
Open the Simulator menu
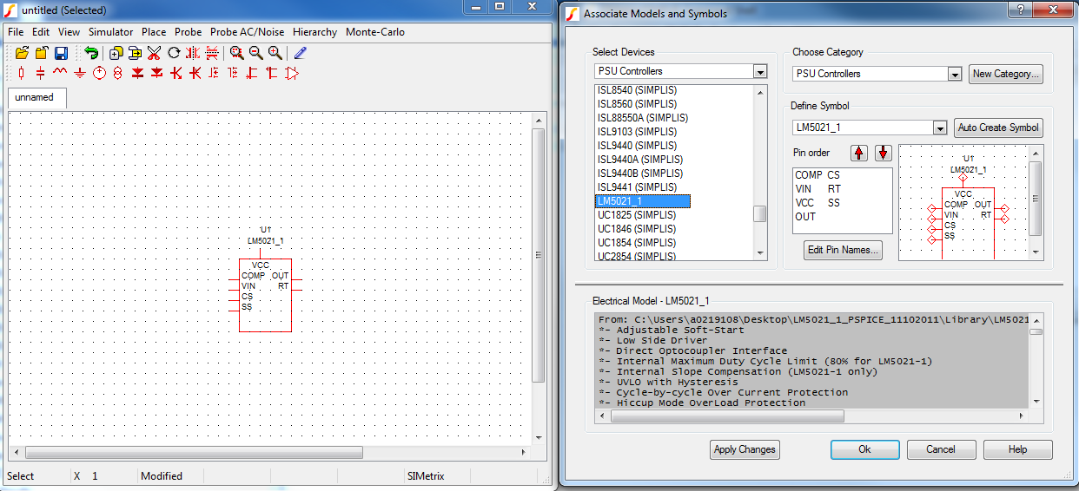tap(110, 32)
